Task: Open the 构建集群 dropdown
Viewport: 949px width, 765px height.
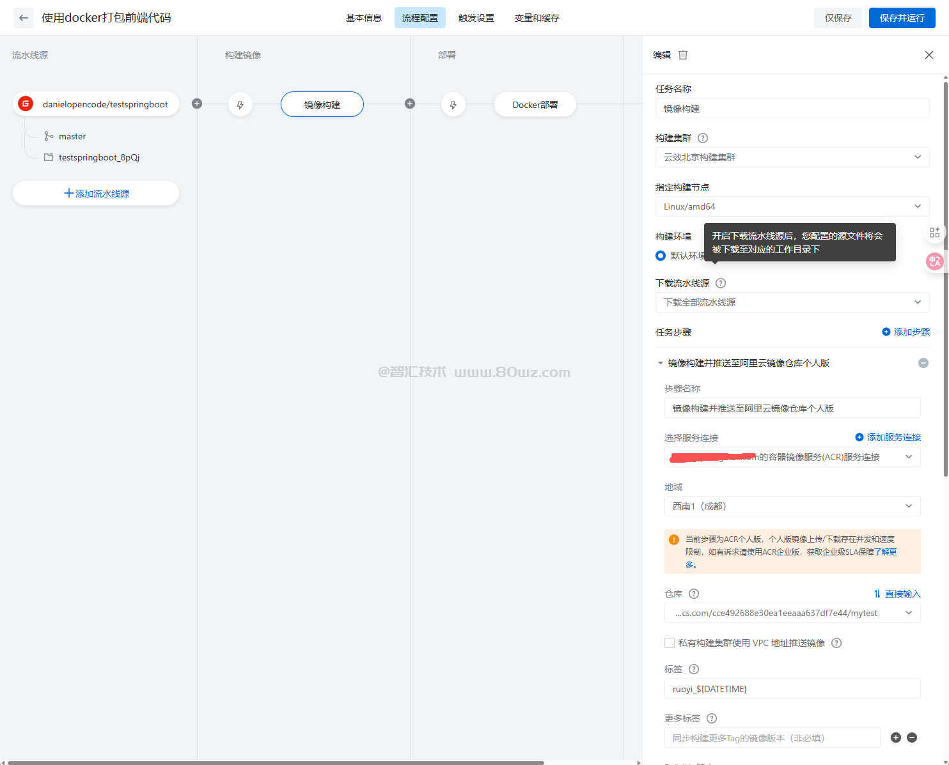Action: pos(792,157)
